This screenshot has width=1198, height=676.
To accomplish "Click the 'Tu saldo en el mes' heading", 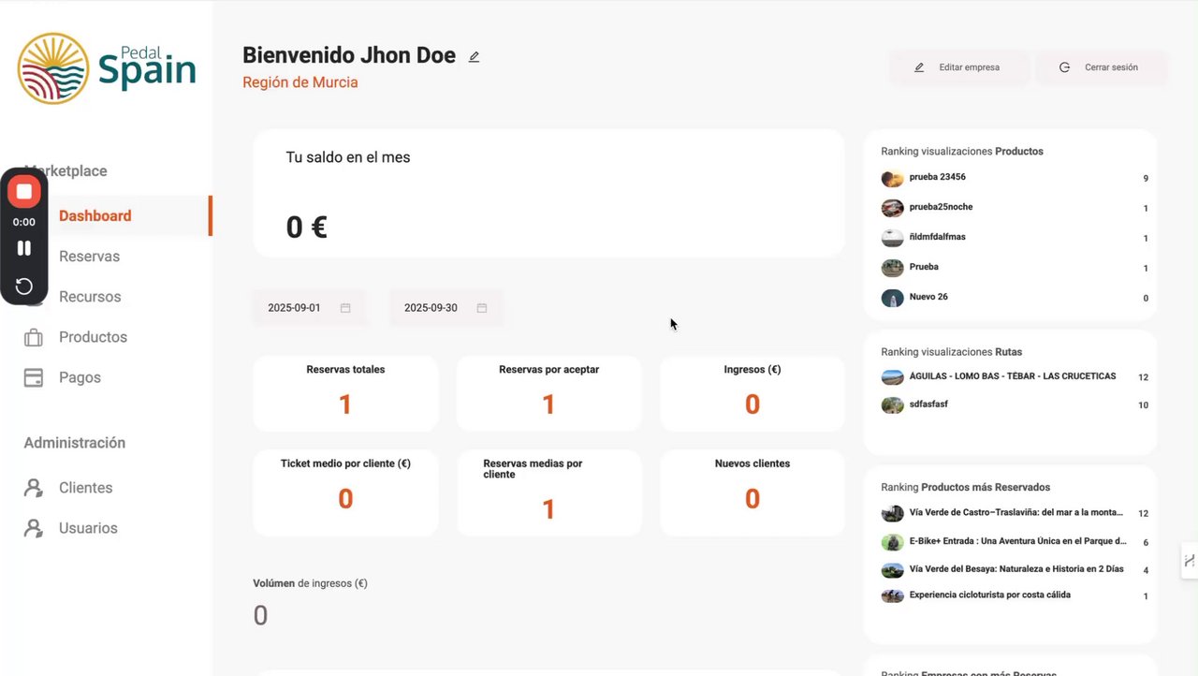I will point(348,157).
